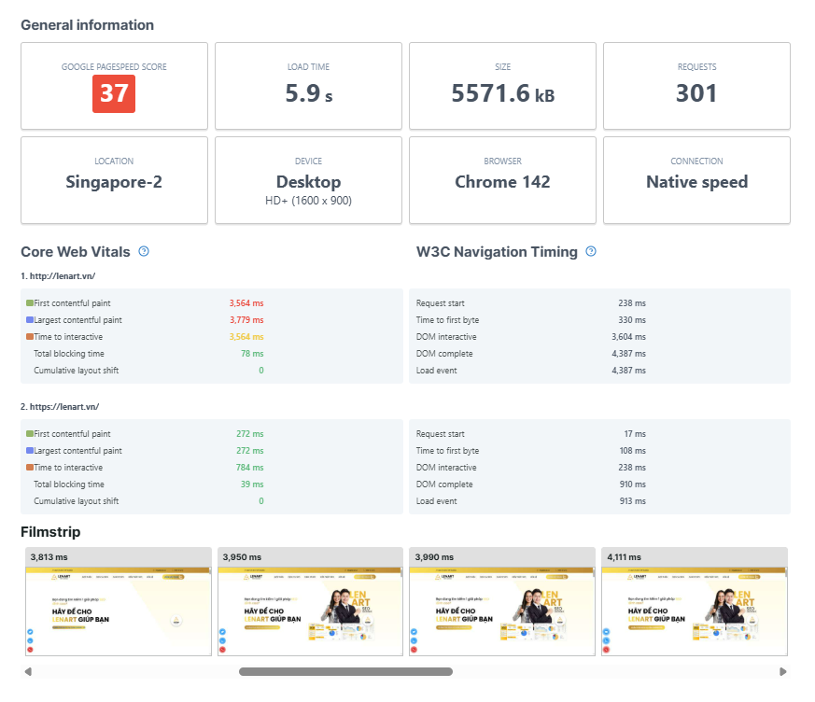Select the Requests 301 card
Screen dimensions: 815x702
(696, 86)
